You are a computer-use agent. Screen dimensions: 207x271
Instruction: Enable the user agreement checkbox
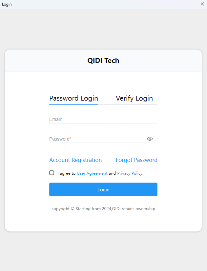point(52,172)
